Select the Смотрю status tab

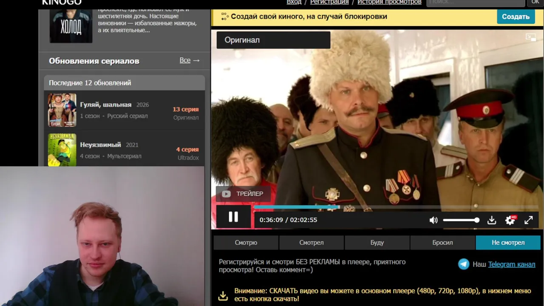pyautogui.click(x=246, y=243)
